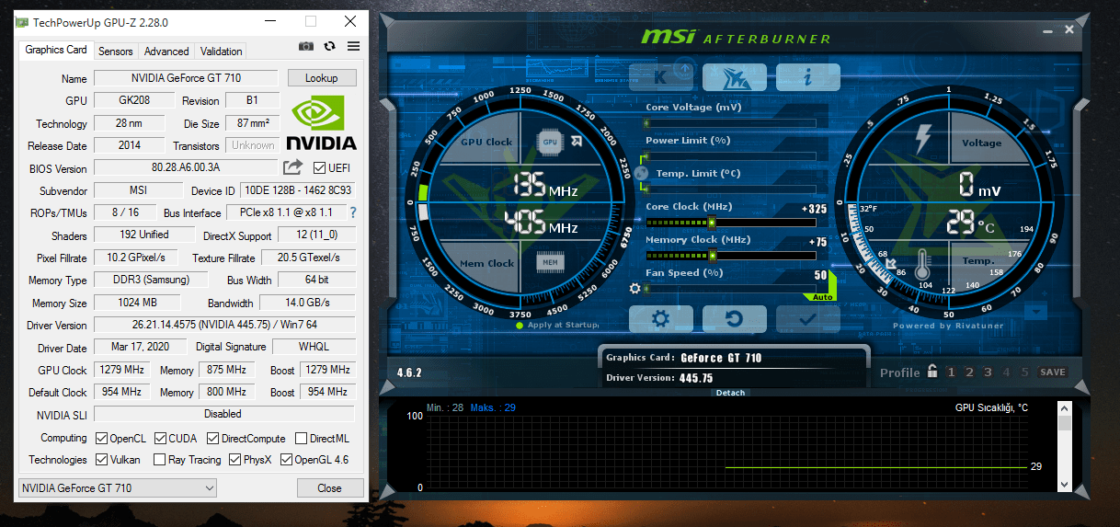
Task: Click the BIOS share/export arrow icon
Action: [292, 167]
